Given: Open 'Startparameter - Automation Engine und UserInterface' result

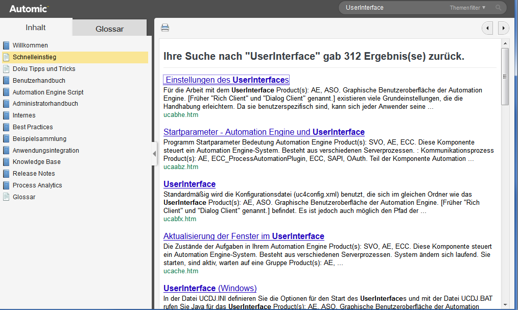Looking at the screenshot, I should [x=264, y=132].
